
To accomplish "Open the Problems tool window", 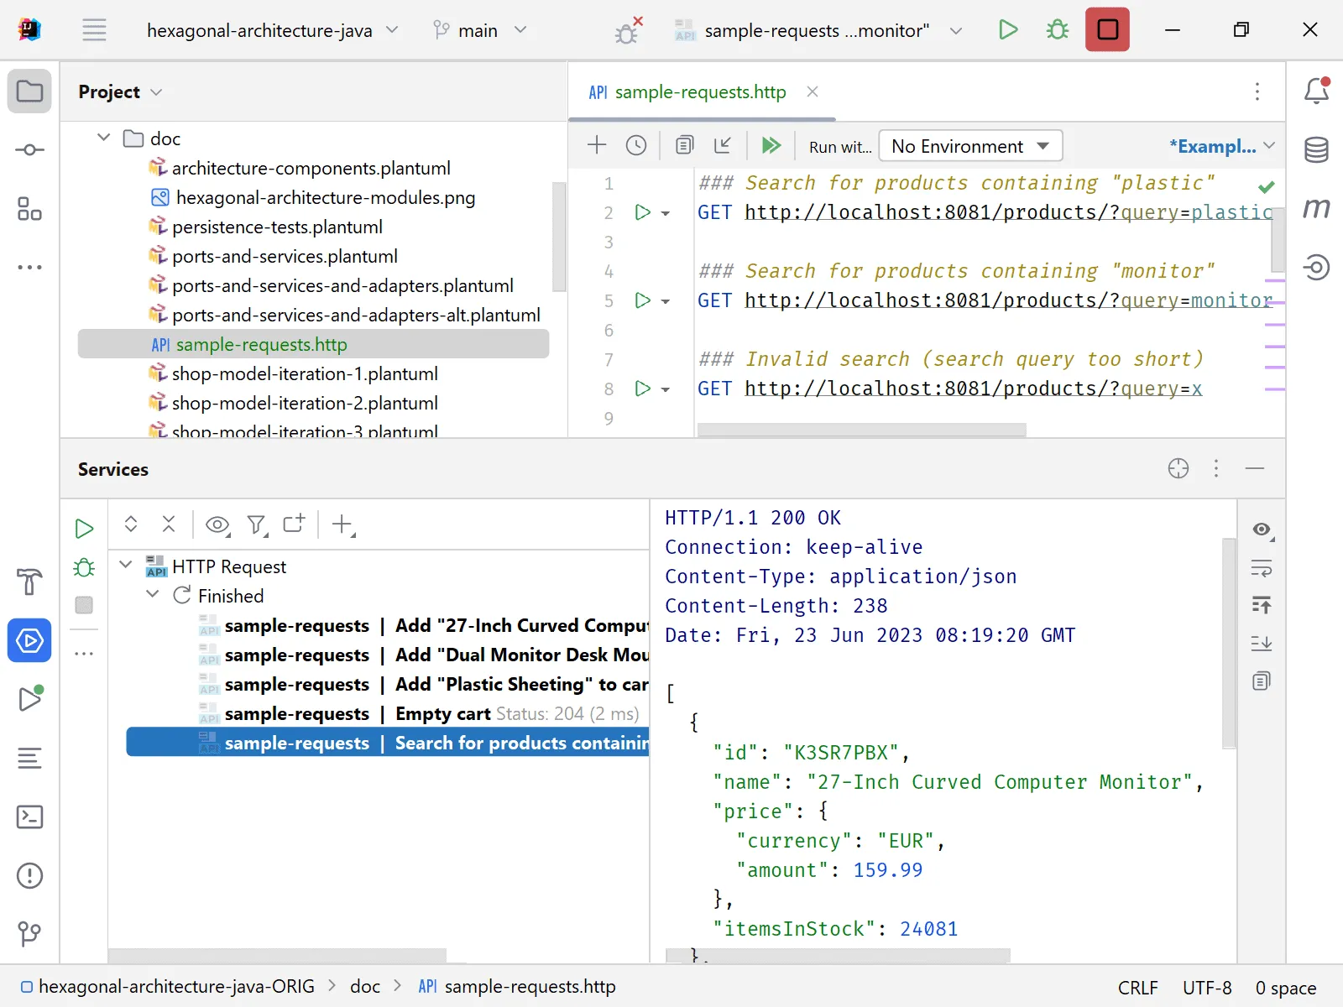I will click(x=29, y=876).
